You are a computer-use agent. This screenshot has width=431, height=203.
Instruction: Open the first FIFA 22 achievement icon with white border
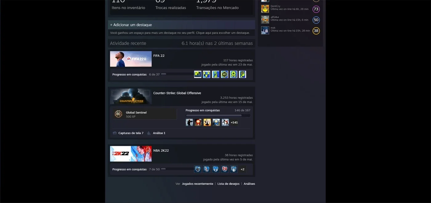(198, 74)
